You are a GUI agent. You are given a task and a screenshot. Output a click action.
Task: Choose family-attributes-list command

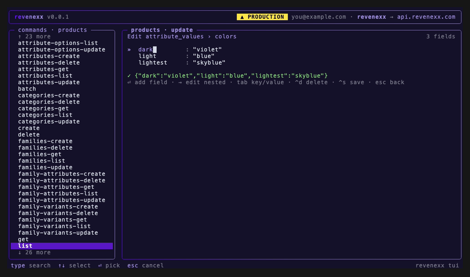58,194
